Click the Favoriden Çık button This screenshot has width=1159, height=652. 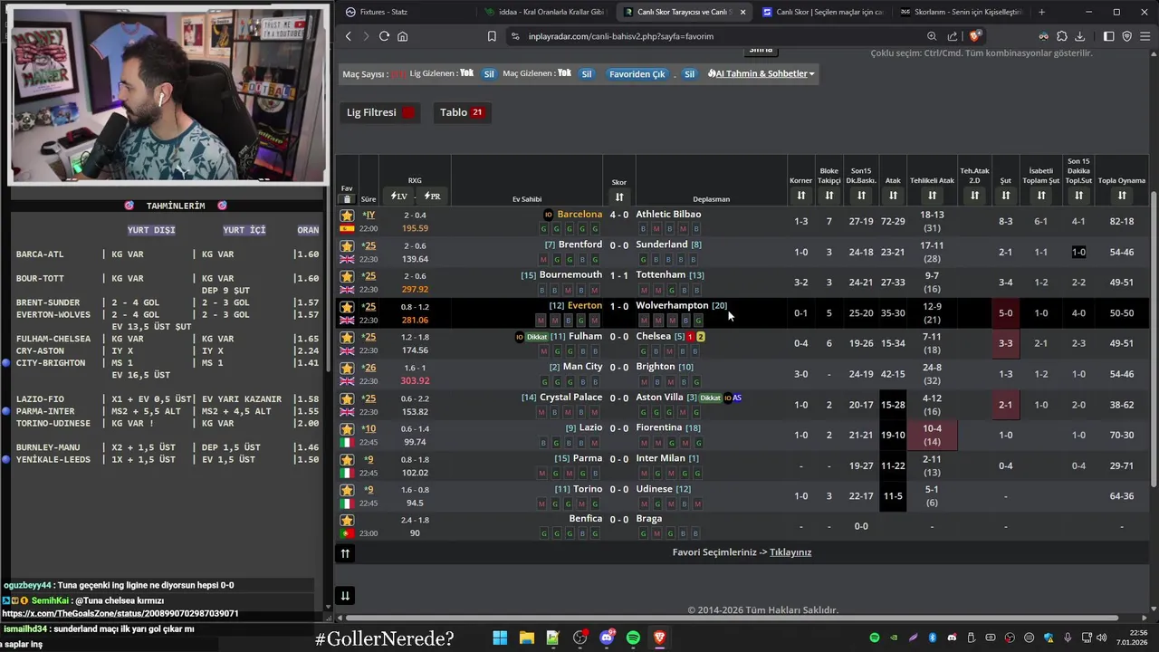[x=637, y=73]
